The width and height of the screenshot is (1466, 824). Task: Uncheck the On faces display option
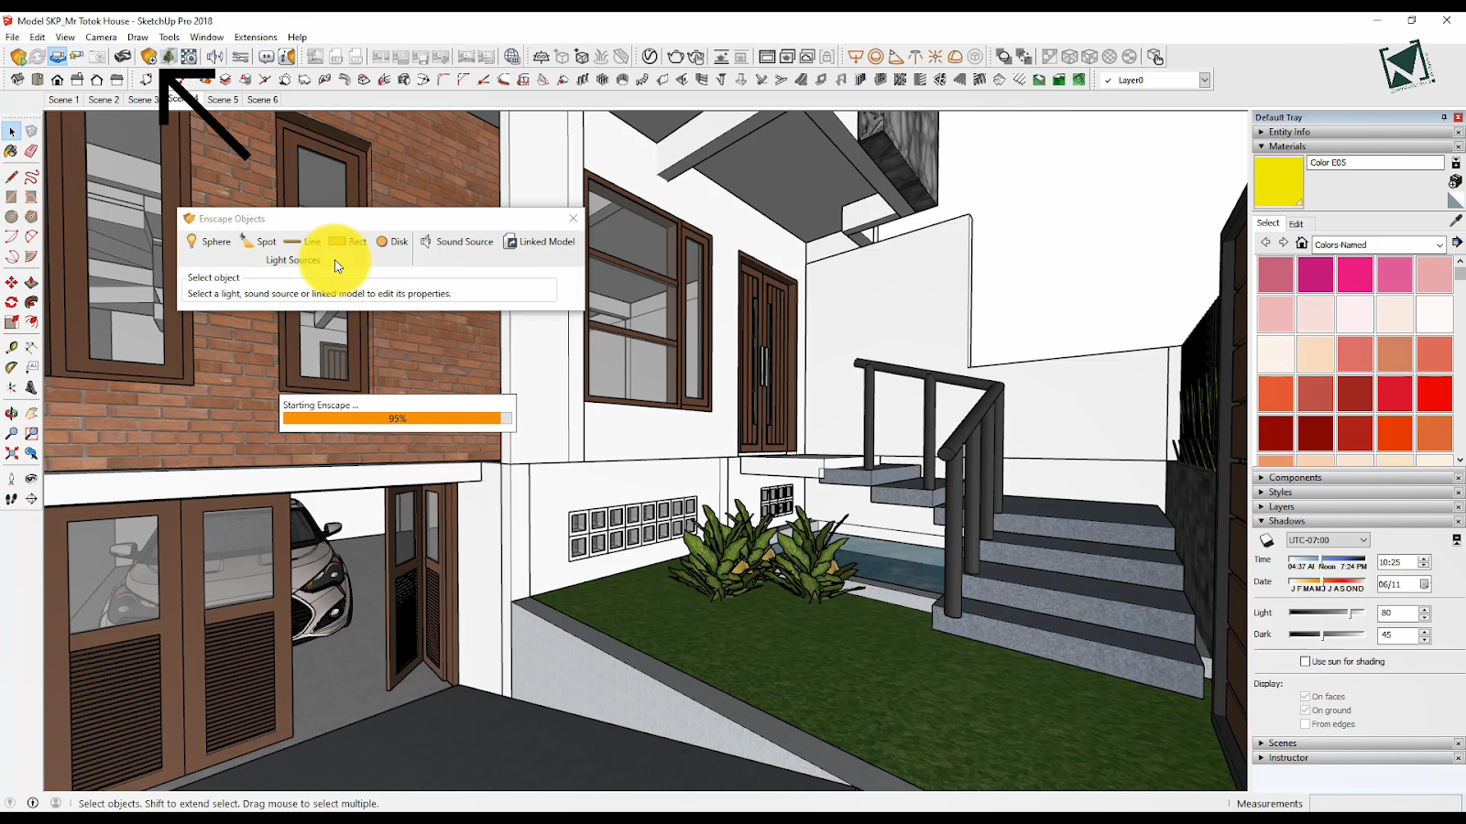pyautogui.click(x=1305, y=696)
